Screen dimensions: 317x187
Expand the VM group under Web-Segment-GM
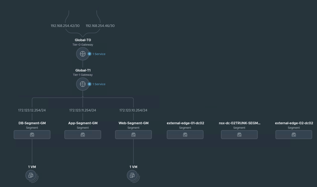tap(132, 176)
